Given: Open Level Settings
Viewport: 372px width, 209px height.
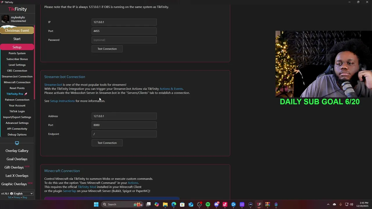Looking at the screenshot, I should (17, 65).
